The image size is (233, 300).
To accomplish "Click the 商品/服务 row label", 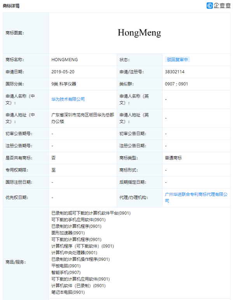I will [x=15, y=262].
